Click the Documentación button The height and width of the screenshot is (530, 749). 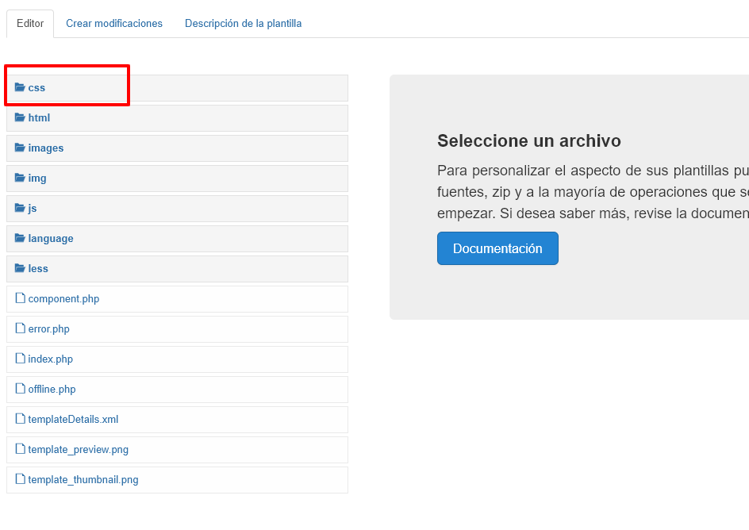click(x=497, y=248)
